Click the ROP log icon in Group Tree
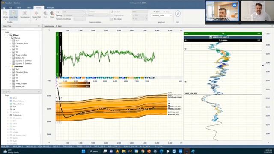This screenshot has width=274, height=154. [x=11, y=107]
